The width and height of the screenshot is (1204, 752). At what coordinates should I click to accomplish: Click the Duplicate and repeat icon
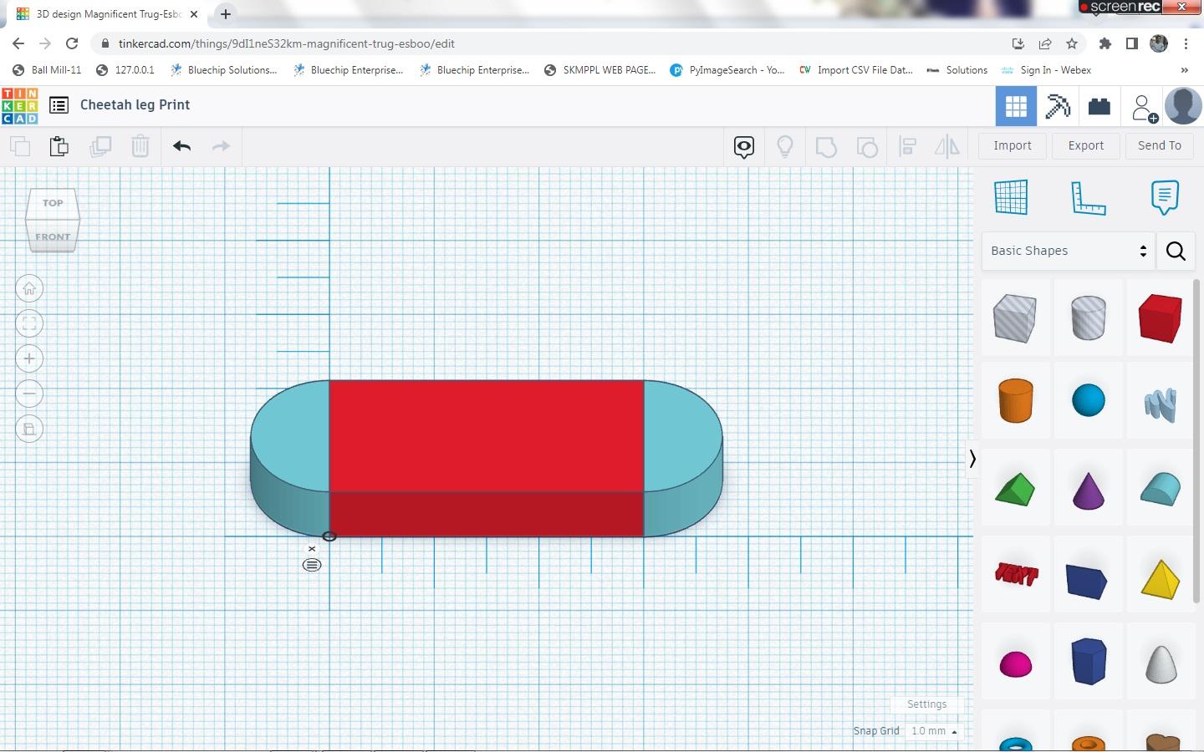click(x=100, y=146)
